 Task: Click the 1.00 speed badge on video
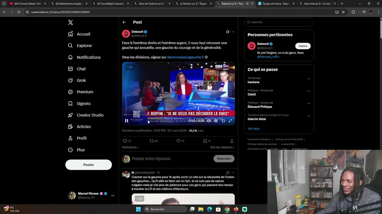coord(130,67)
